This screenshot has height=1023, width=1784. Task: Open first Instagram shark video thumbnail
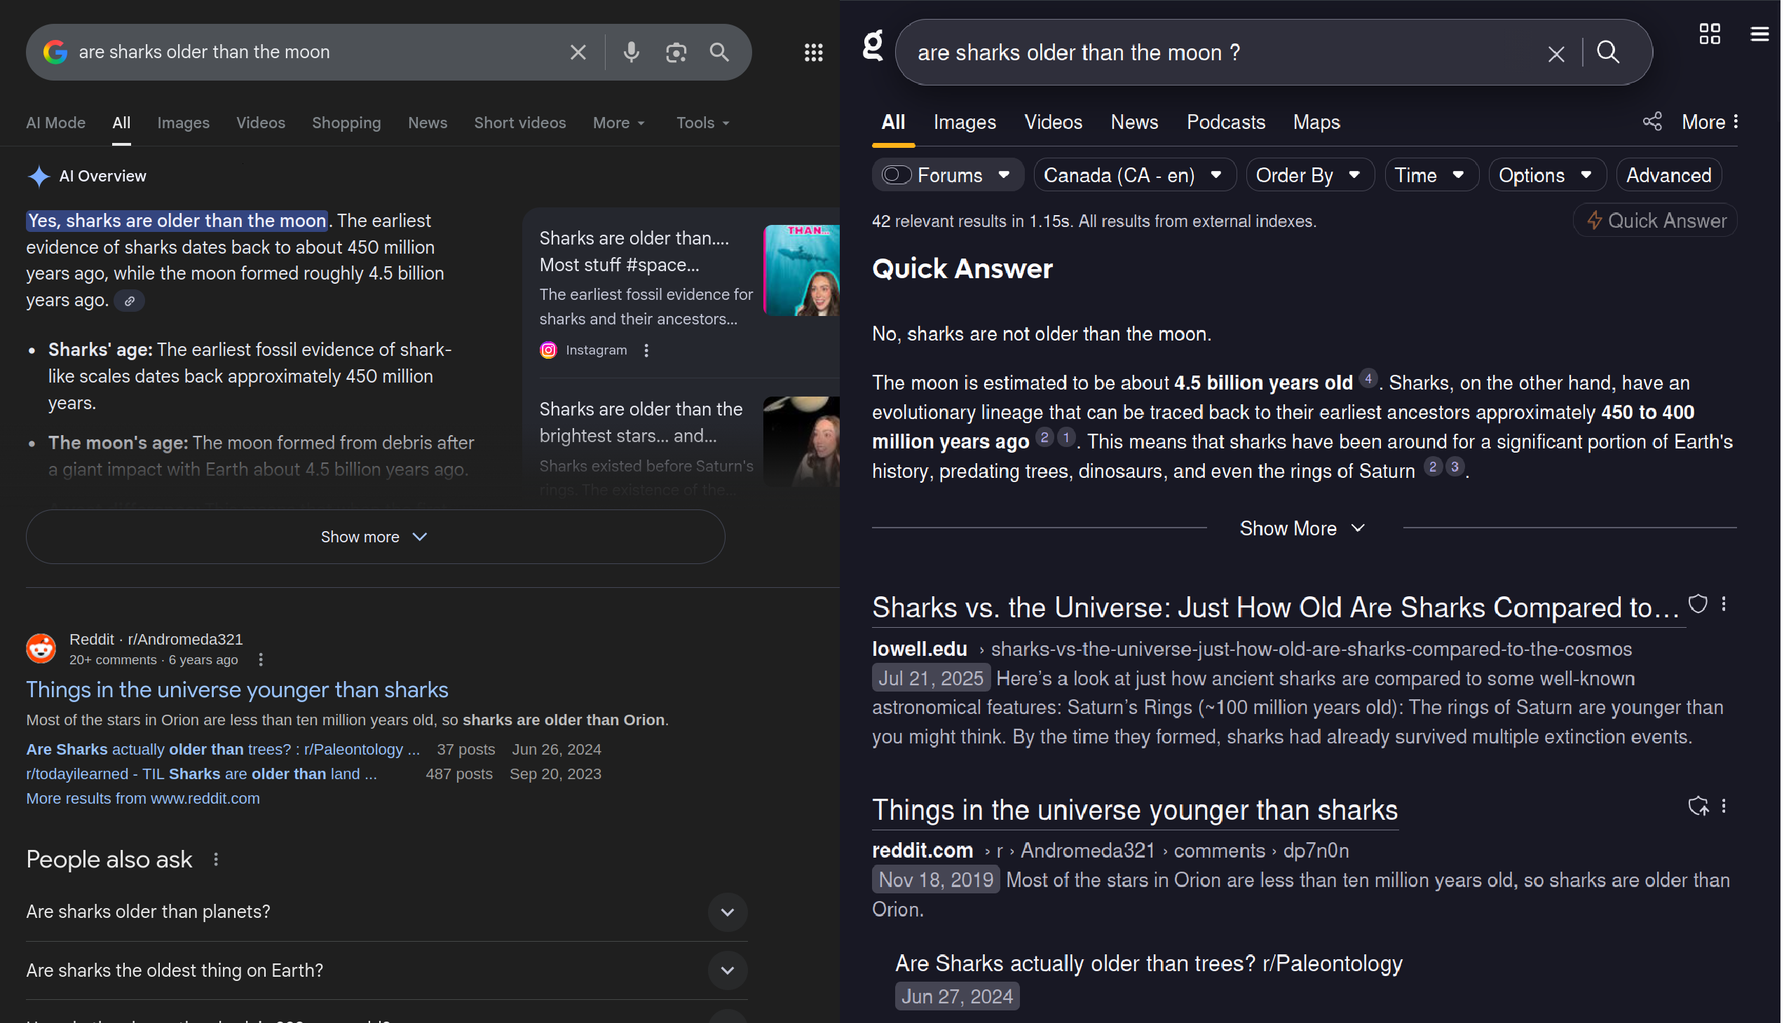(803, 270)
